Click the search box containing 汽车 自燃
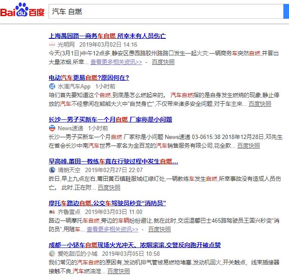This screenshot has width=289, height=278. (166, 11)
